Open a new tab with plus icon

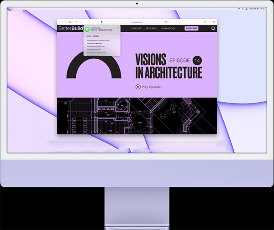point(208,22)
